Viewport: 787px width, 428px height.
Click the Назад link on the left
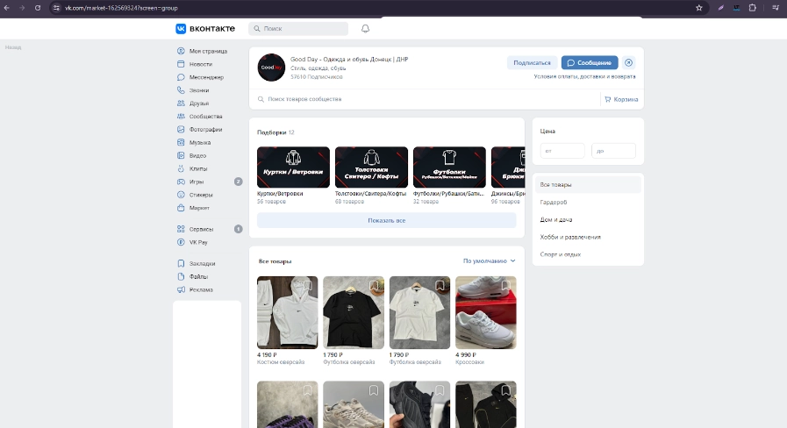tap(13, 47)
